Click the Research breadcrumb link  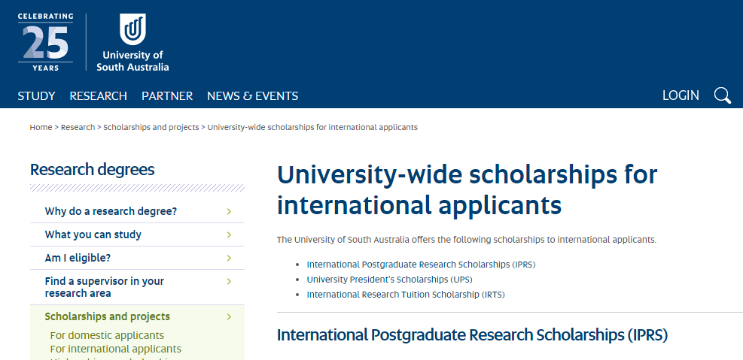[x=78, y=128]
